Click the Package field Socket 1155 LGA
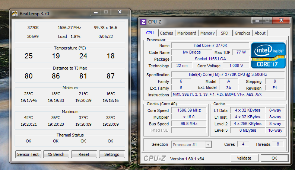 [210, 59]
